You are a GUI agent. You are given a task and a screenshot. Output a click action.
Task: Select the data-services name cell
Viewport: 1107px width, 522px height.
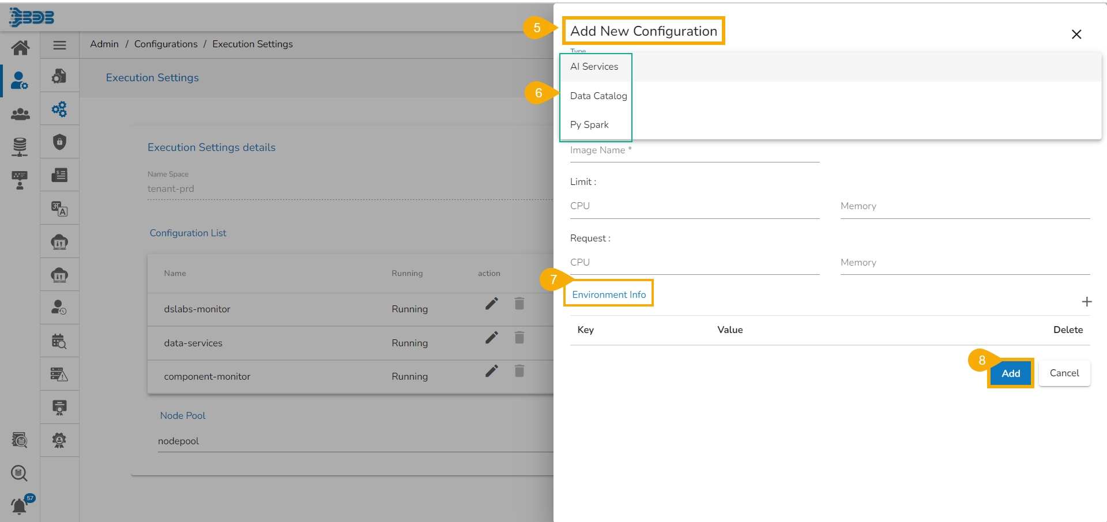pos(193,343)
